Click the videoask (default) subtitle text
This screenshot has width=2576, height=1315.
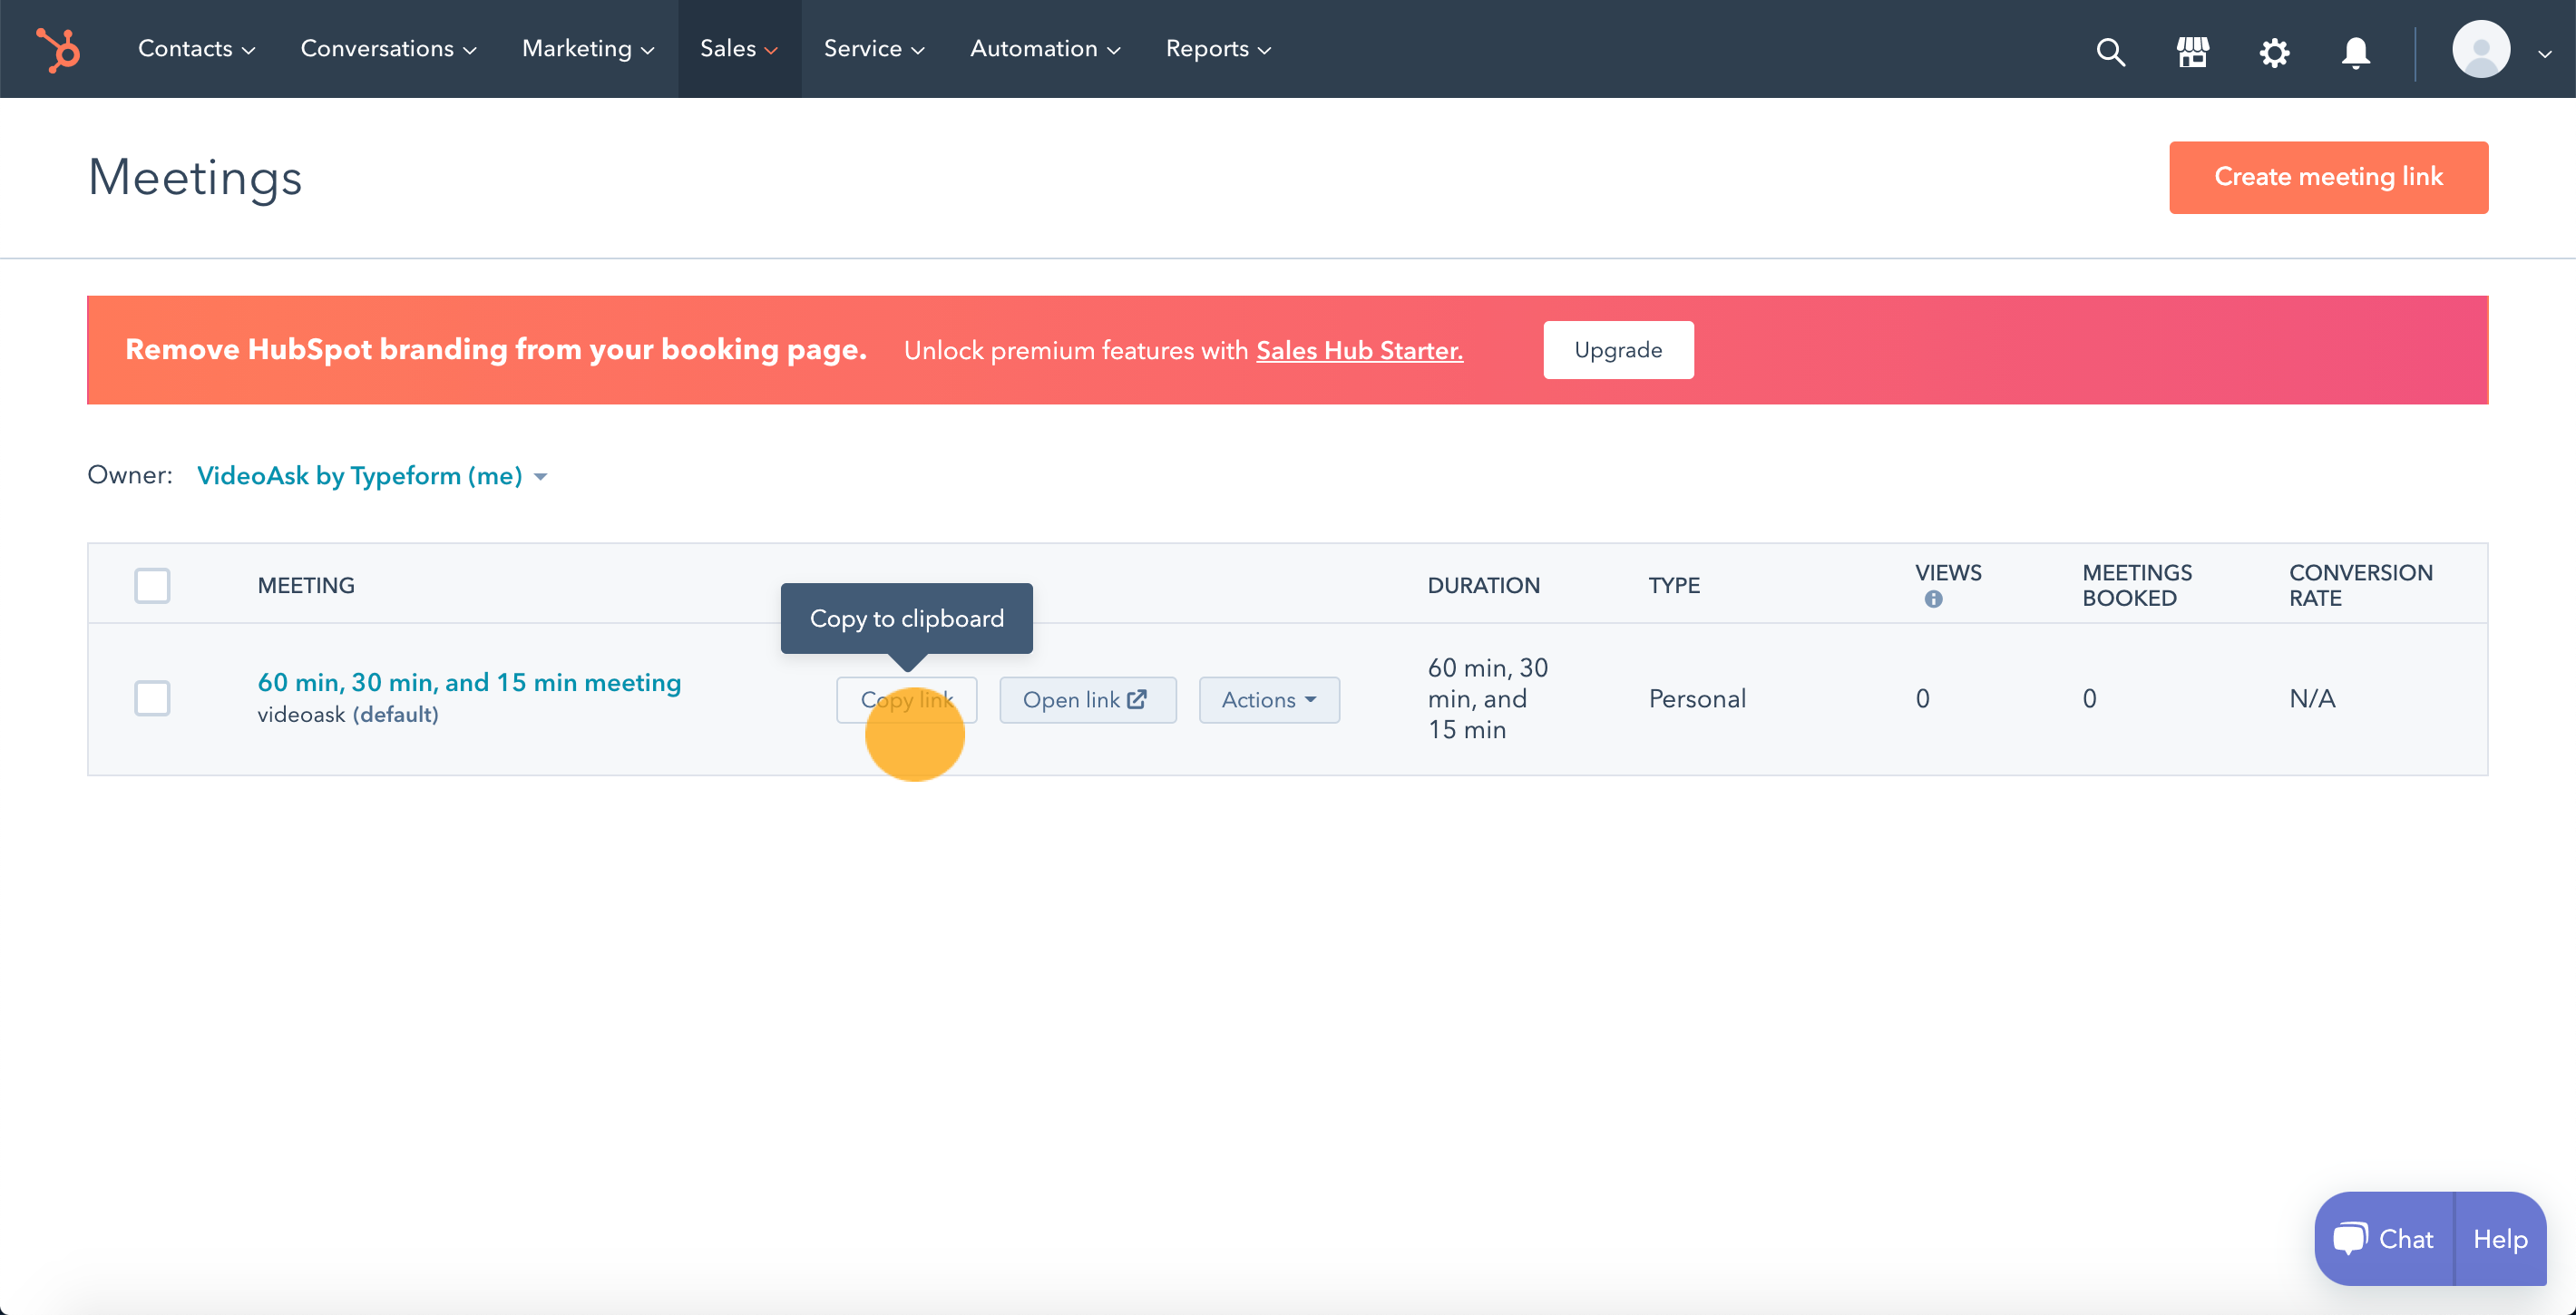point(348,715)
